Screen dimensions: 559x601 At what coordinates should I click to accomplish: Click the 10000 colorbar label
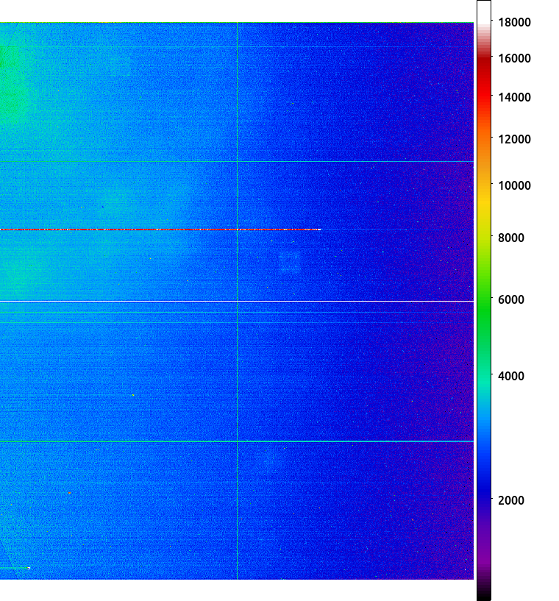click(x=514, y=185)
